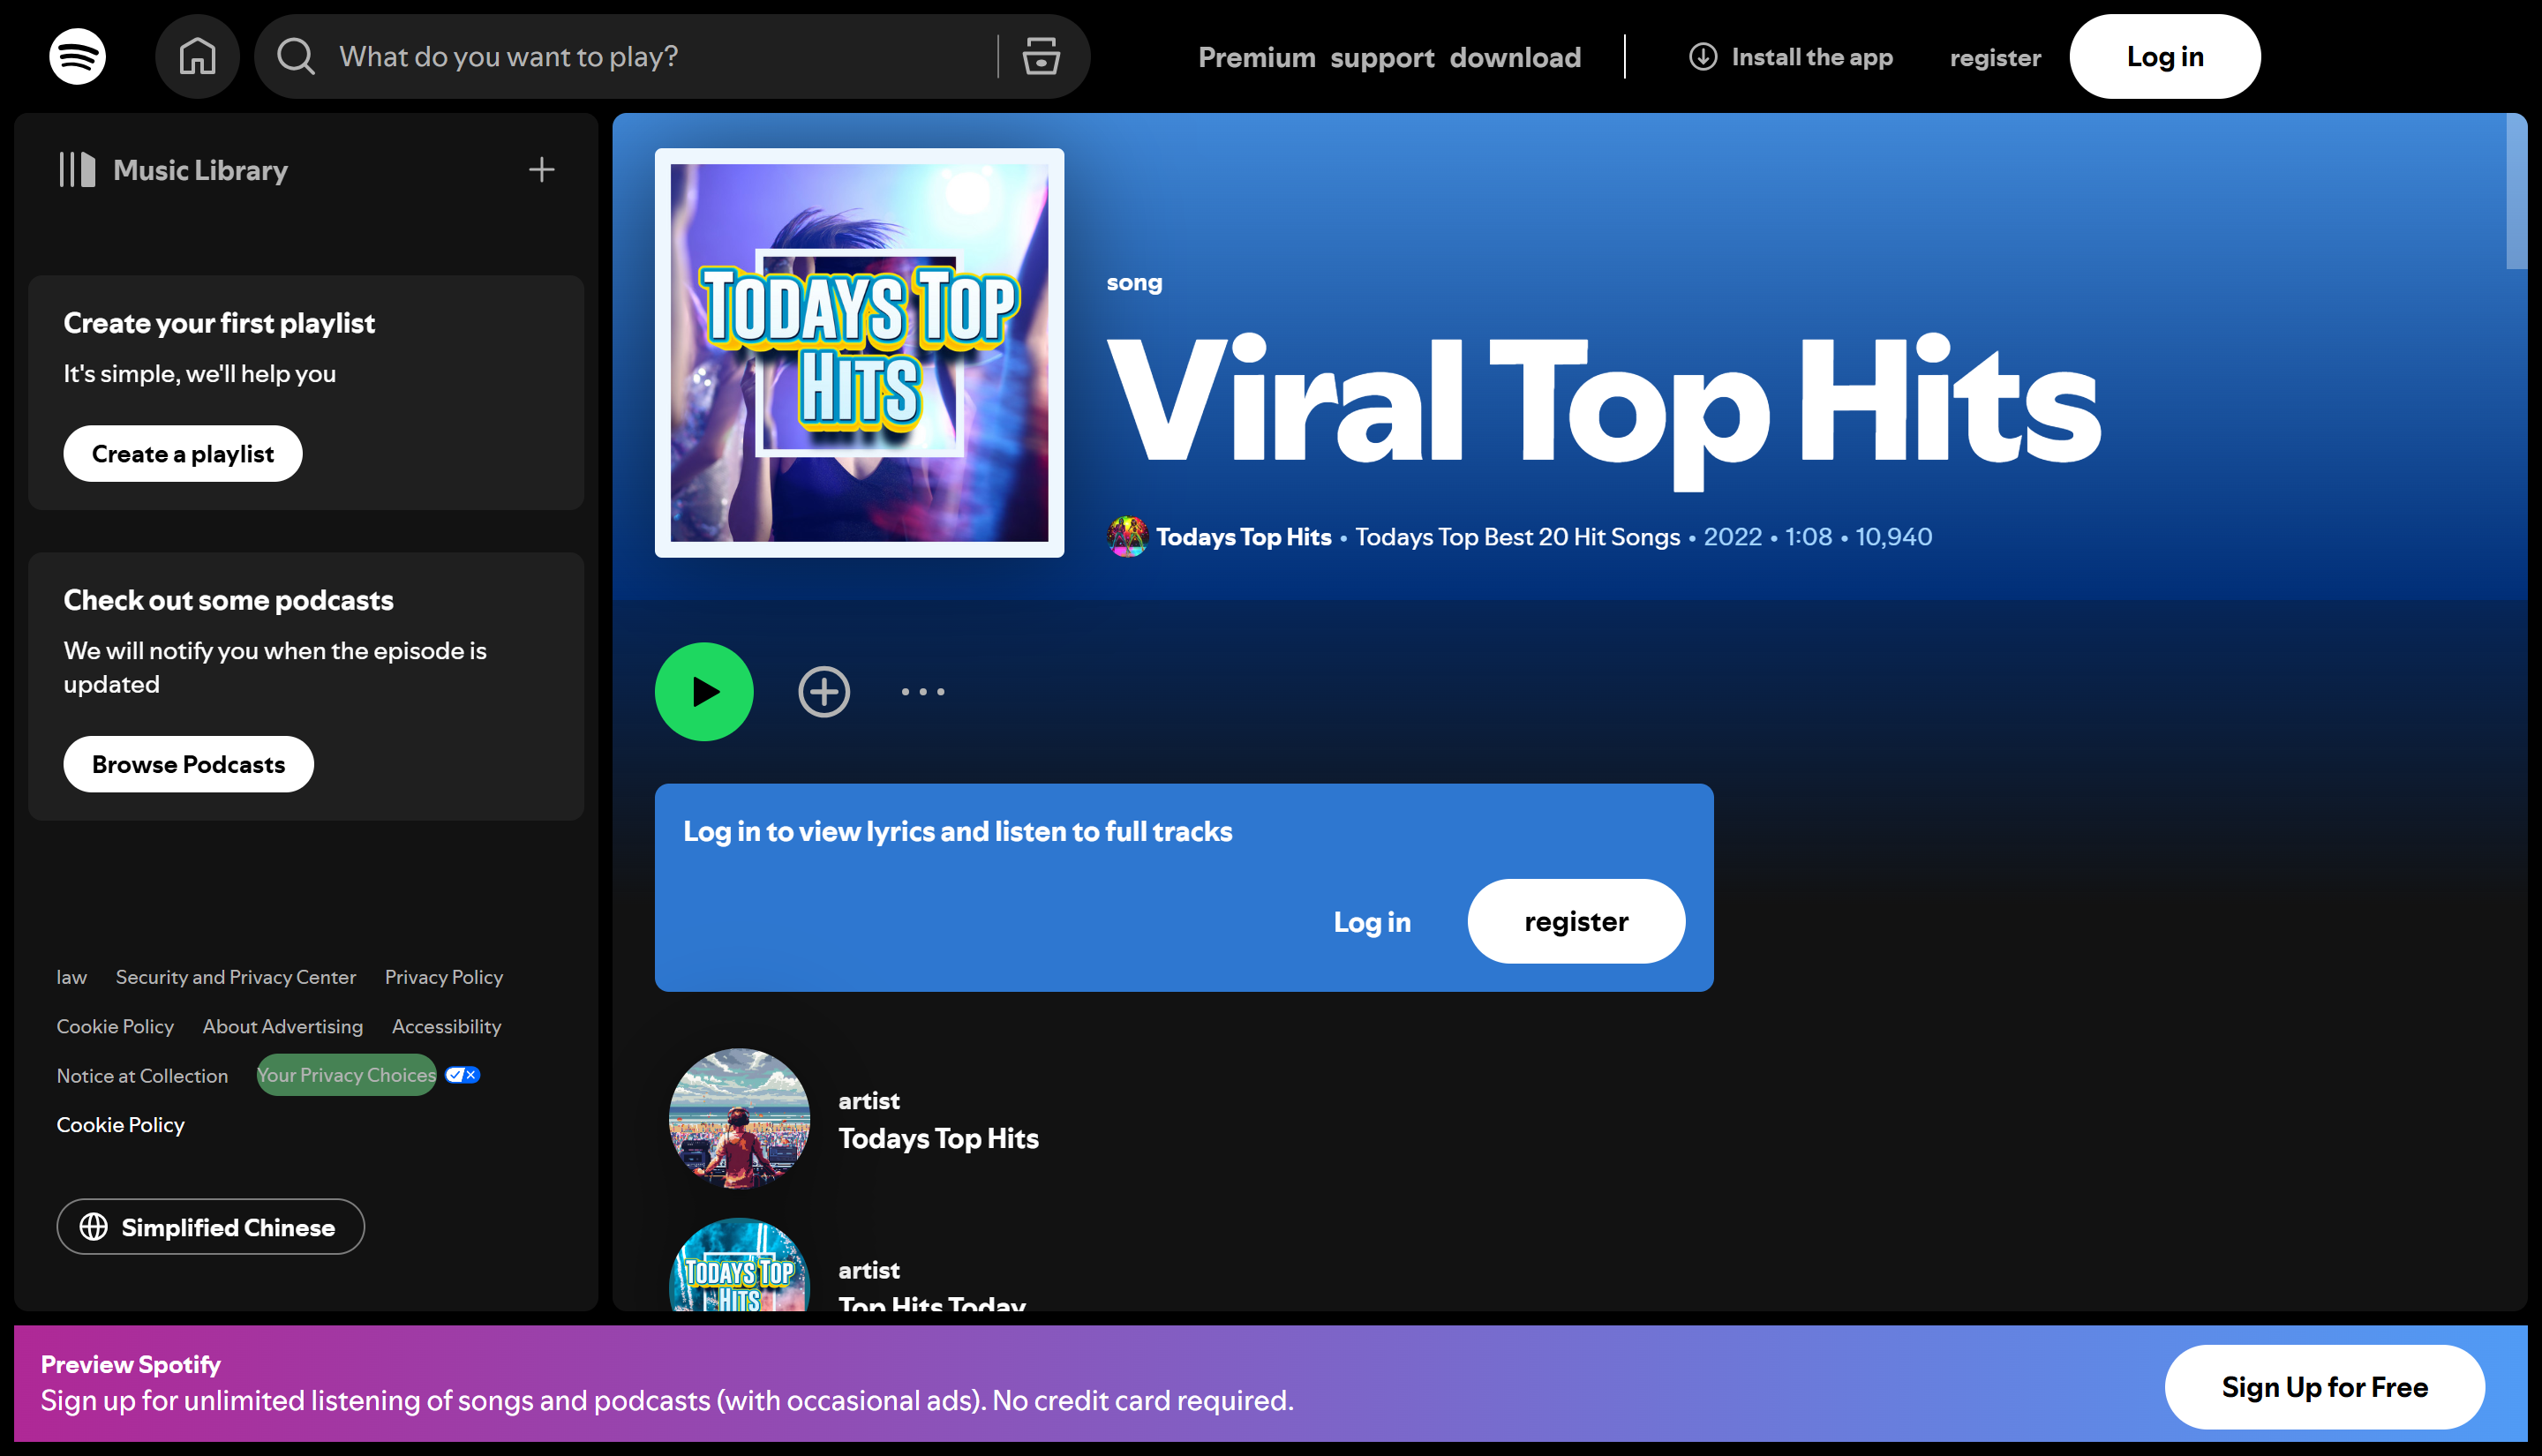Open the Browse icon in search bar
The image size is (2542, 1456).
point(1041,57)
